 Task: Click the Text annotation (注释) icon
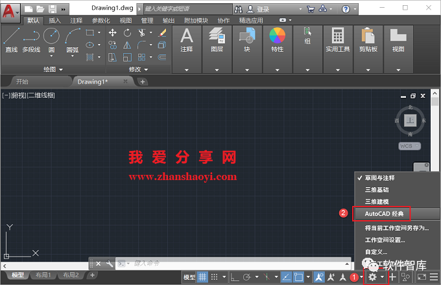click(187, 38)
